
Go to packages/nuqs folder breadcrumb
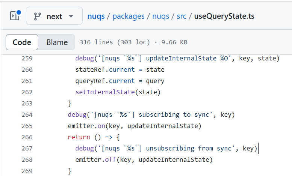click(x=161, y=16)
